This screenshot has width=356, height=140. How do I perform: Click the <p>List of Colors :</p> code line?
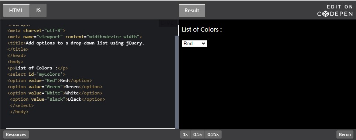point(38,68)
